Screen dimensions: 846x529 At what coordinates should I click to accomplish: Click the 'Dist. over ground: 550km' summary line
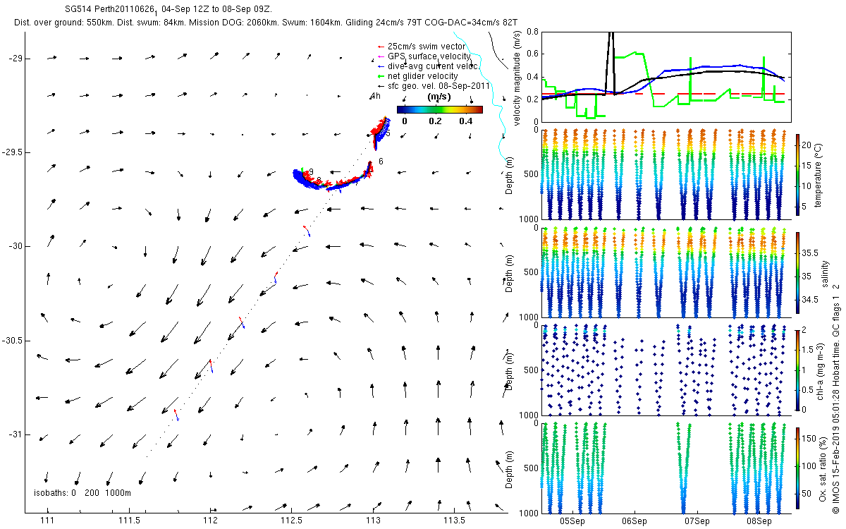tap(266, 23)
